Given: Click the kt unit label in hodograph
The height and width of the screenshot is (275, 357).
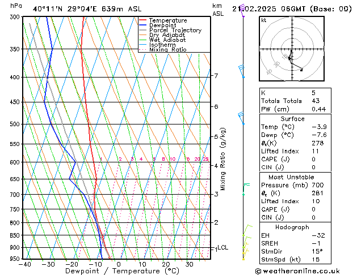Looking at the screenshot, I should (264, 20).
